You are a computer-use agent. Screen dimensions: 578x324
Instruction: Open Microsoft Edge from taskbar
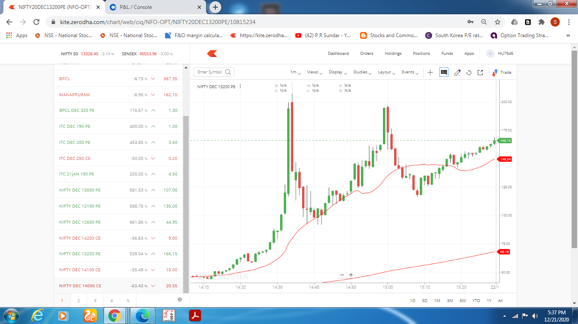click(142, 316)
